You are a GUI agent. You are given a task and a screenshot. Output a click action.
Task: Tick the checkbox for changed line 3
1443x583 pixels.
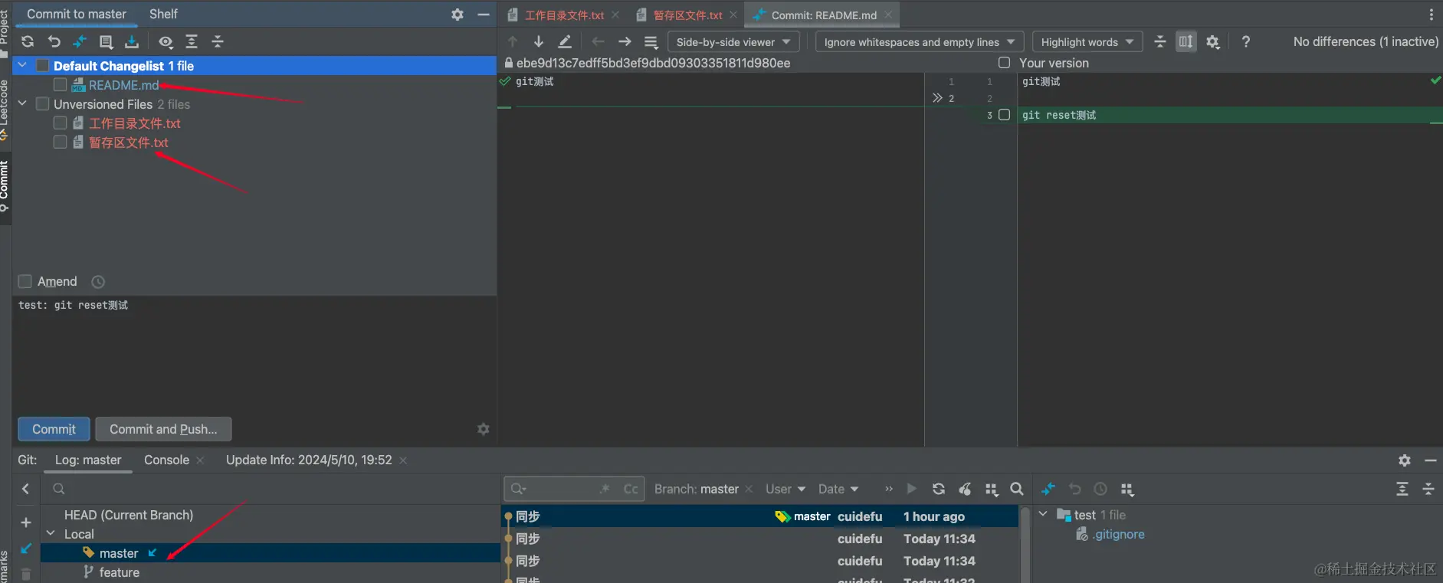point(1004,115)
